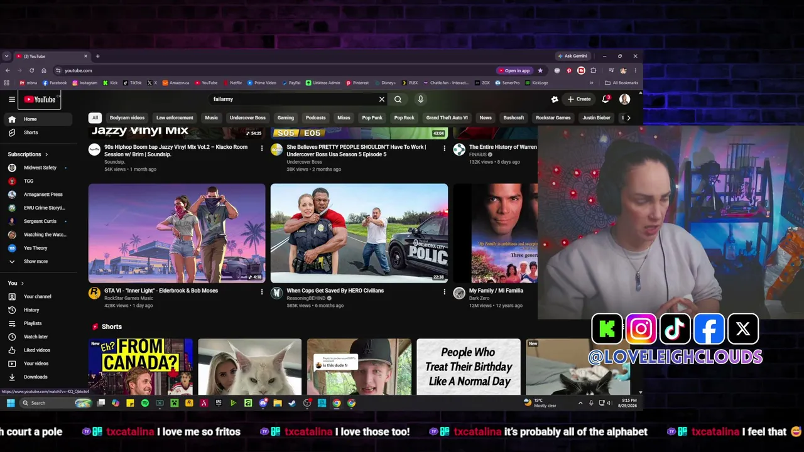Open Shorts from the sidebar
The height and width of the screenshot is (452, 804).
[39, 132]
